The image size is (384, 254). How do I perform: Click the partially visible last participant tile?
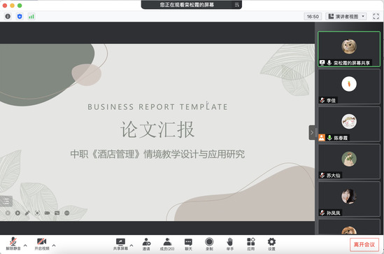click(349, 227)
